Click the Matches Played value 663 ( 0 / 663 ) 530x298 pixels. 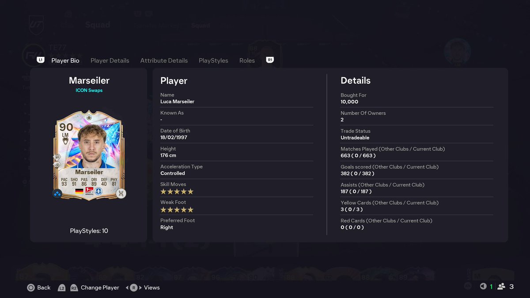pyautogui.click(x=358, y=155)
